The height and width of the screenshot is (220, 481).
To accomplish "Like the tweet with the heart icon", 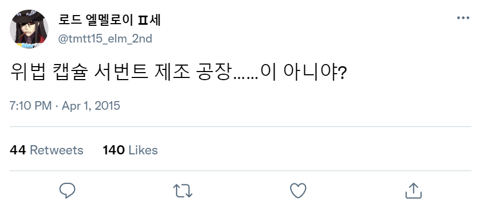I will [298, 190].
